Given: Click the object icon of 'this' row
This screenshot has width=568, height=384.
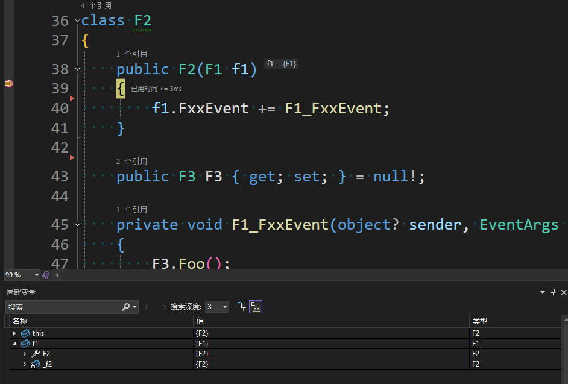Looking at the screenshot, I should (x=25, y=333).
